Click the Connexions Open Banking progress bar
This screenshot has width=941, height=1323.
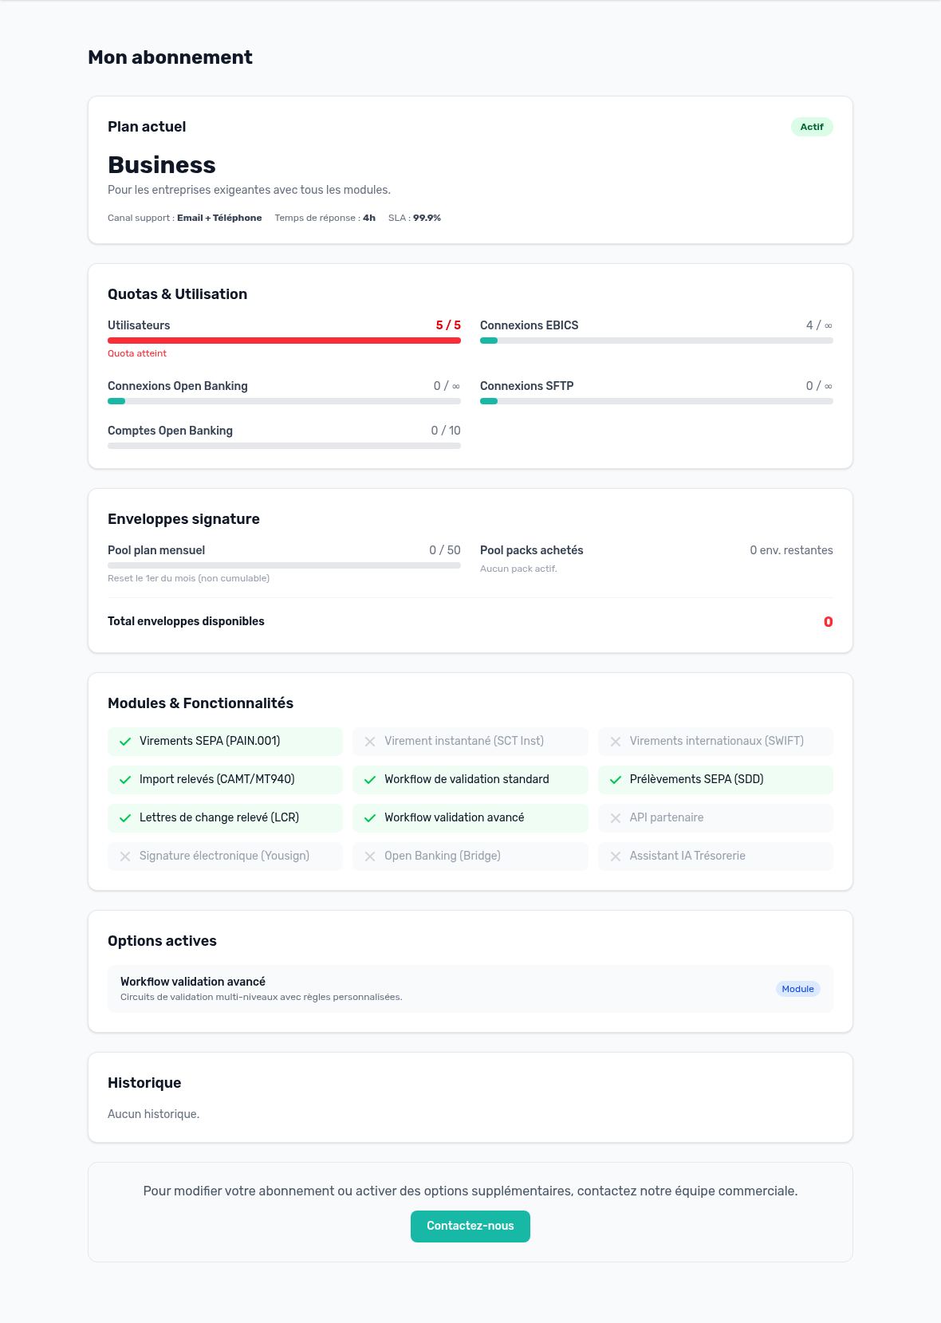pyautogui.click(x=284, y=401)
